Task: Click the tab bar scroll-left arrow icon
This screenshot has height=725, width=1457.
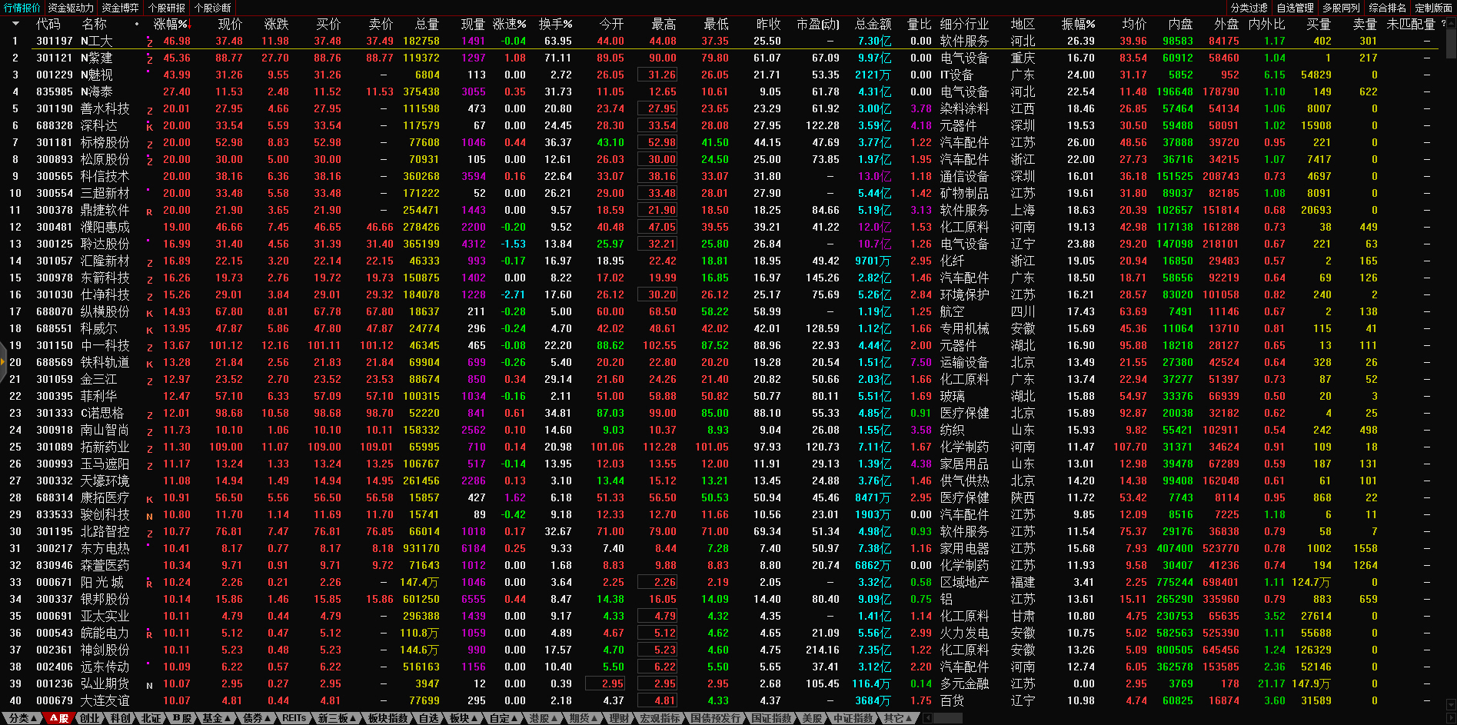Action: [927, 718]
